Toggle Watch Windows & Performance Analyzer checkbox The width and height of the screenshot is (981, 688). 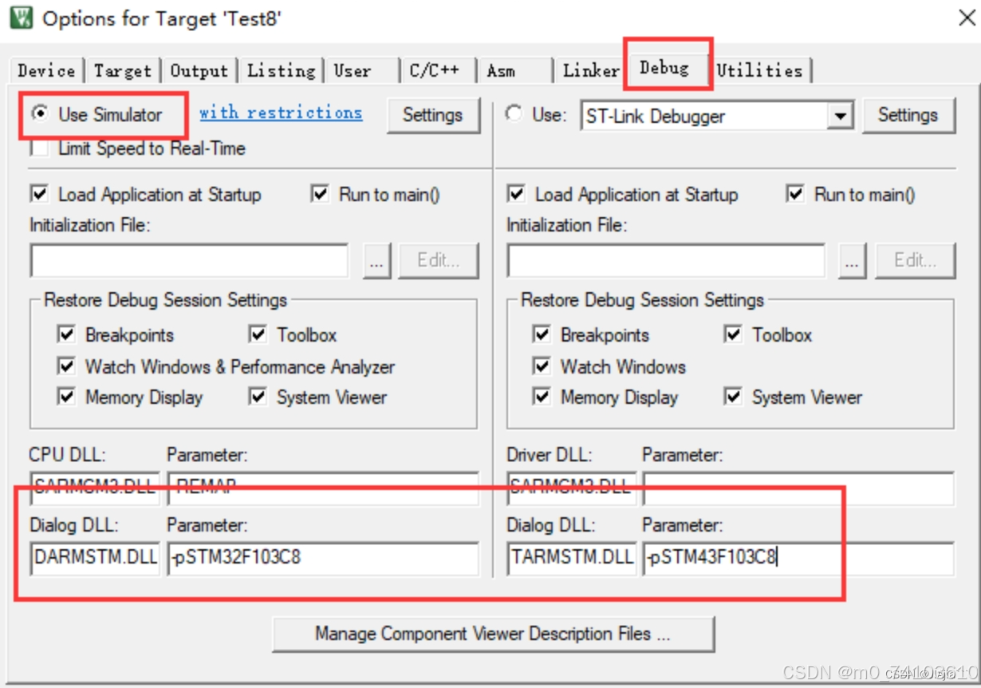[66, 366]
